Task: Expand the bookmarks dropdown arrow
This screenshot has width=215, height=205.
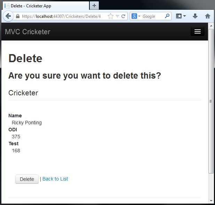Action: coord(185,16)
